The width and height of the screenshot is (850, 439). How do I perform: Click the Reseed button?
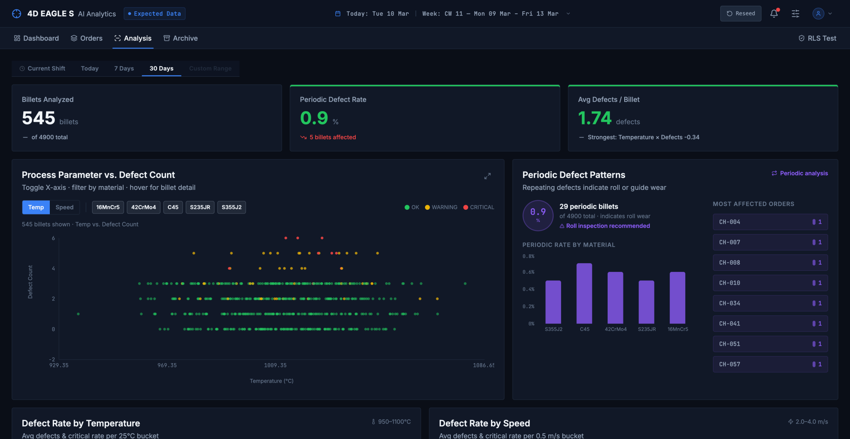tap(741, 14)
